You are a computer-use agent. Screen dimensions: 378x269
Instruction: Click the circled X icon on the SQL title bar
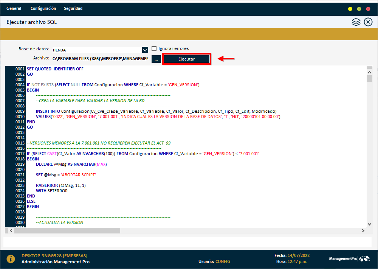pos(368,22)
